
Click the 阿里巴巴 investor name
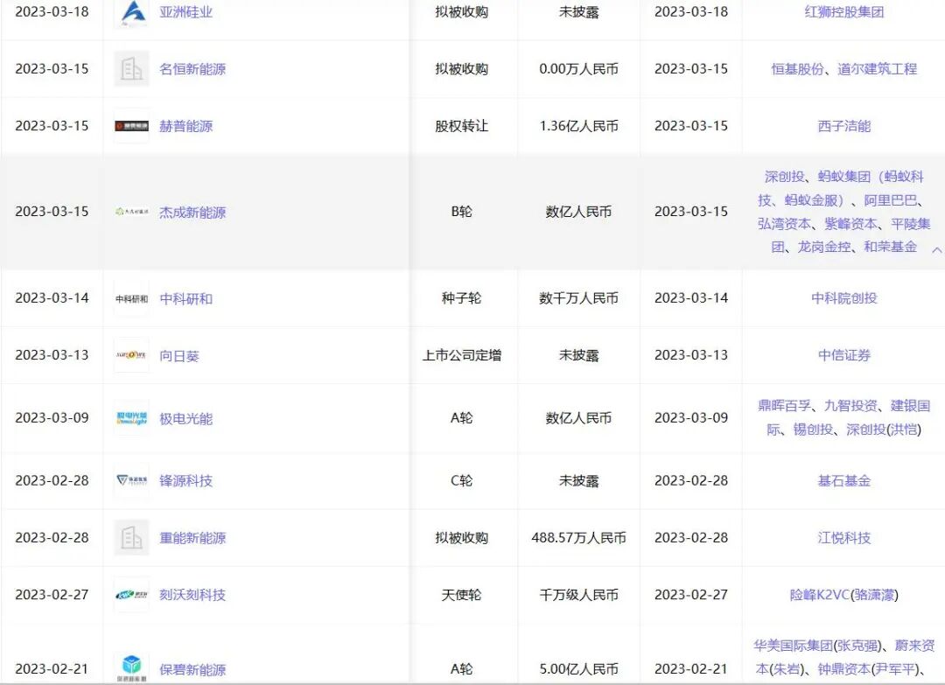point(893,200)
